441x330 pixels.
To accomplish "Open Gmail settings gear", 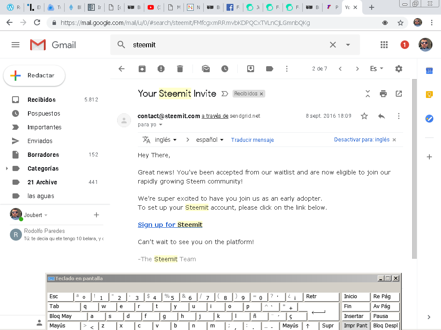I will (x=398, y=69).
